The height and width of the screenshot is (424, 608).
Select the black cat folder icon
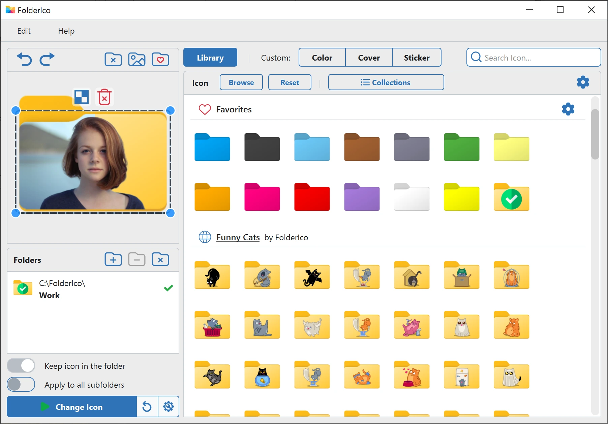212,275
